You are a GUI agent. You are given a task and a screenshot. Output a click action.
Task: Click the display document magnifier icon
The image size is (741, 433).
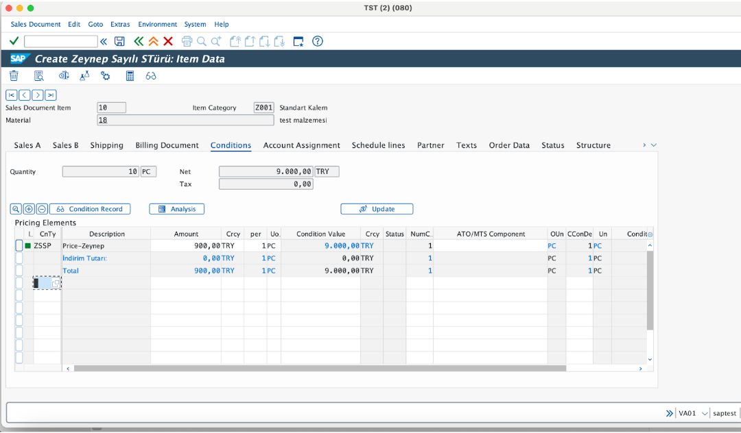click(39, 75)
